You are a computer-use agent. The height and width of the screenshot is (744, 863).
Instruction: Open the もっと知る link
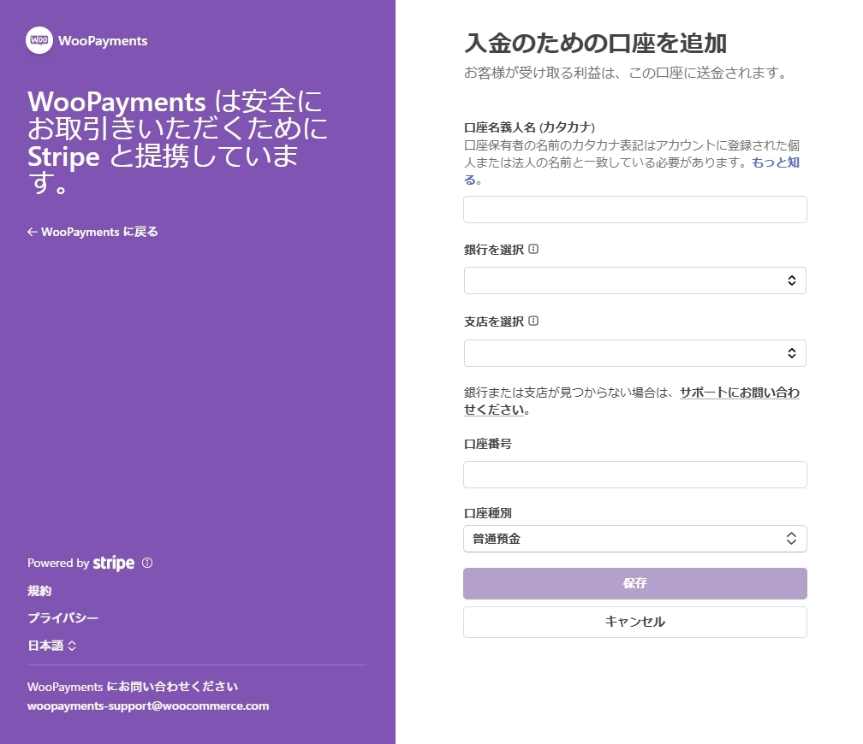775,162
